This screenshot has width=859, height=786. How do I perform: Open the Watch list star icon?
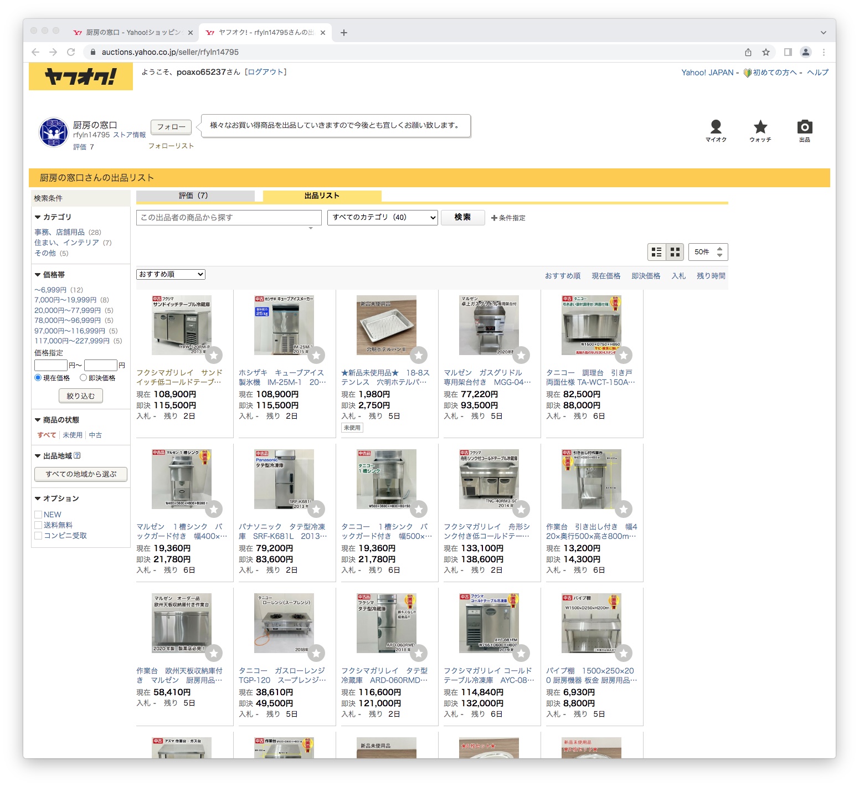(x=760, y=131)
